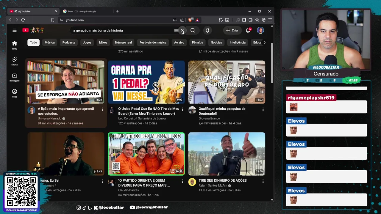Open options for 'O PARTIDO ORIENTA' video
Screen dimensions: 381x214
[182, 181]
